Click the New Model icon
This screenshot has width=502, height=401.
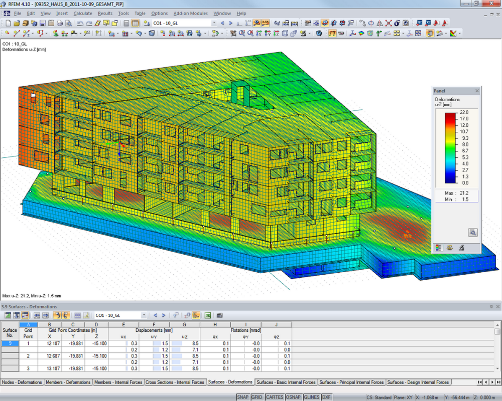8,23
